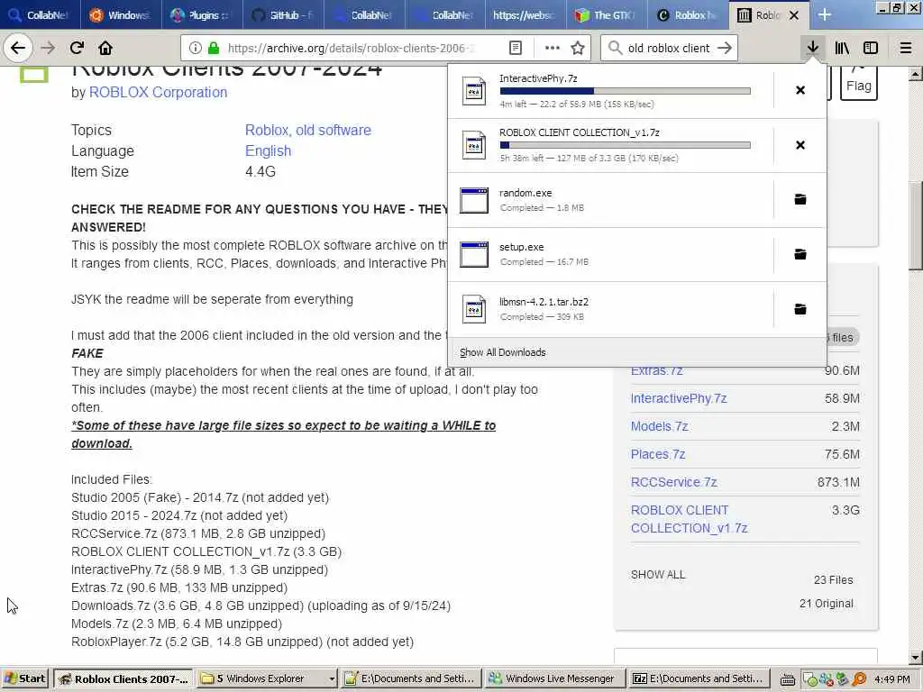Viewport: 923px width, 692px height.
Task: Open the browser hamburger menu
Action: [906, 49]
